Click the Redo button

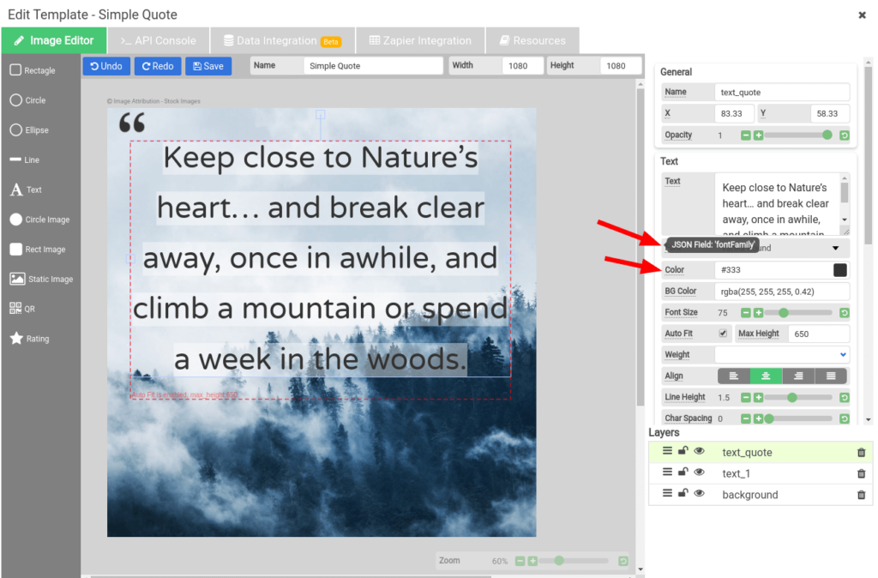(x=158, y=66)
